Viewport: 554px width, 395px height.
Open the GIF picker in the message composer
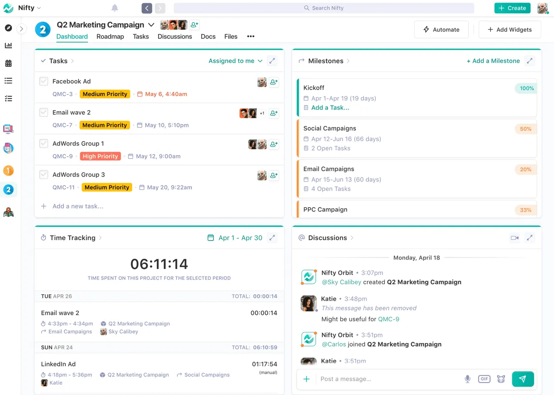(484, 379)
